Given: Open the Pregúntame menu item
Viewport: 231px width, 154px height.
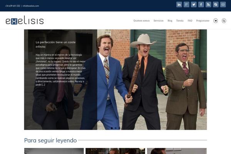Looking at the screenshot, I should click(203, 21).
